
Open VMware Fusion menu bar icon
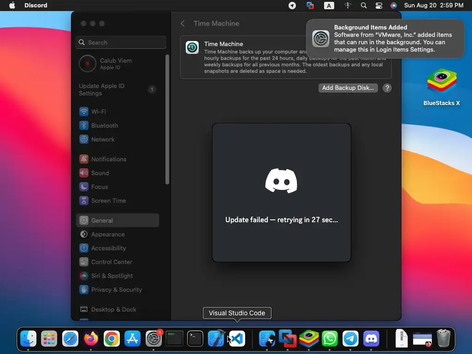tap(310, 6)
